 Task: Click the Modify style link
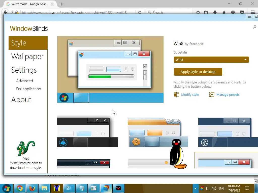(190, 94)
